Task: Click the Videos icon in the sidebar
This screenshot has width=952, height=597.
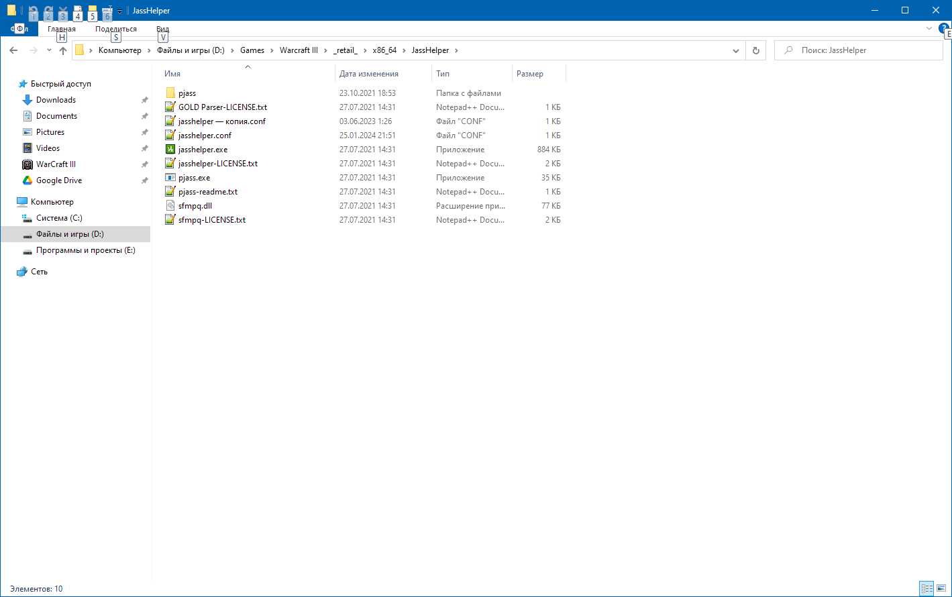Action: (28, 148)
